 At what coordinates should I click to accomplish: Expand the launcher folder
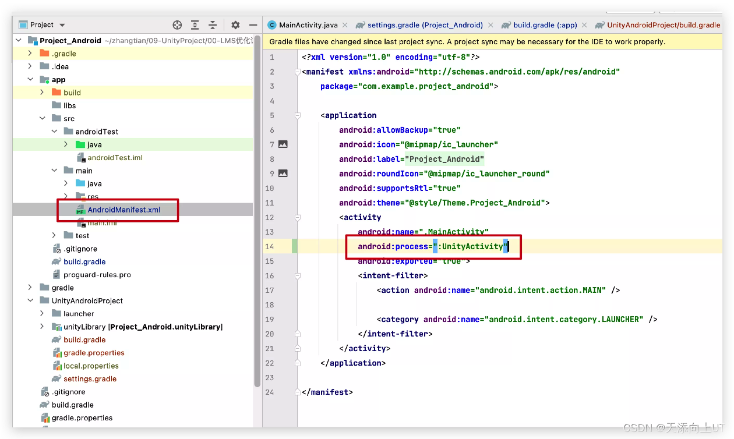pyautogui.click(x=42, y=314)
